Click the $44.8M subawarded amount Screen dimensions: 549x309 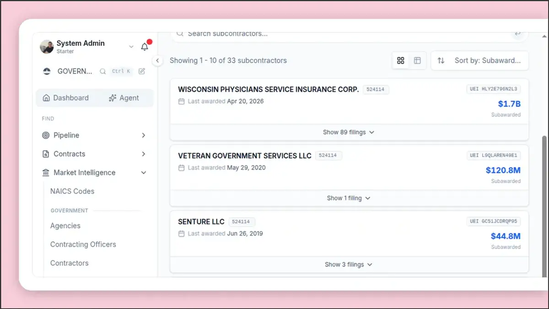click(x=506, y=237)
